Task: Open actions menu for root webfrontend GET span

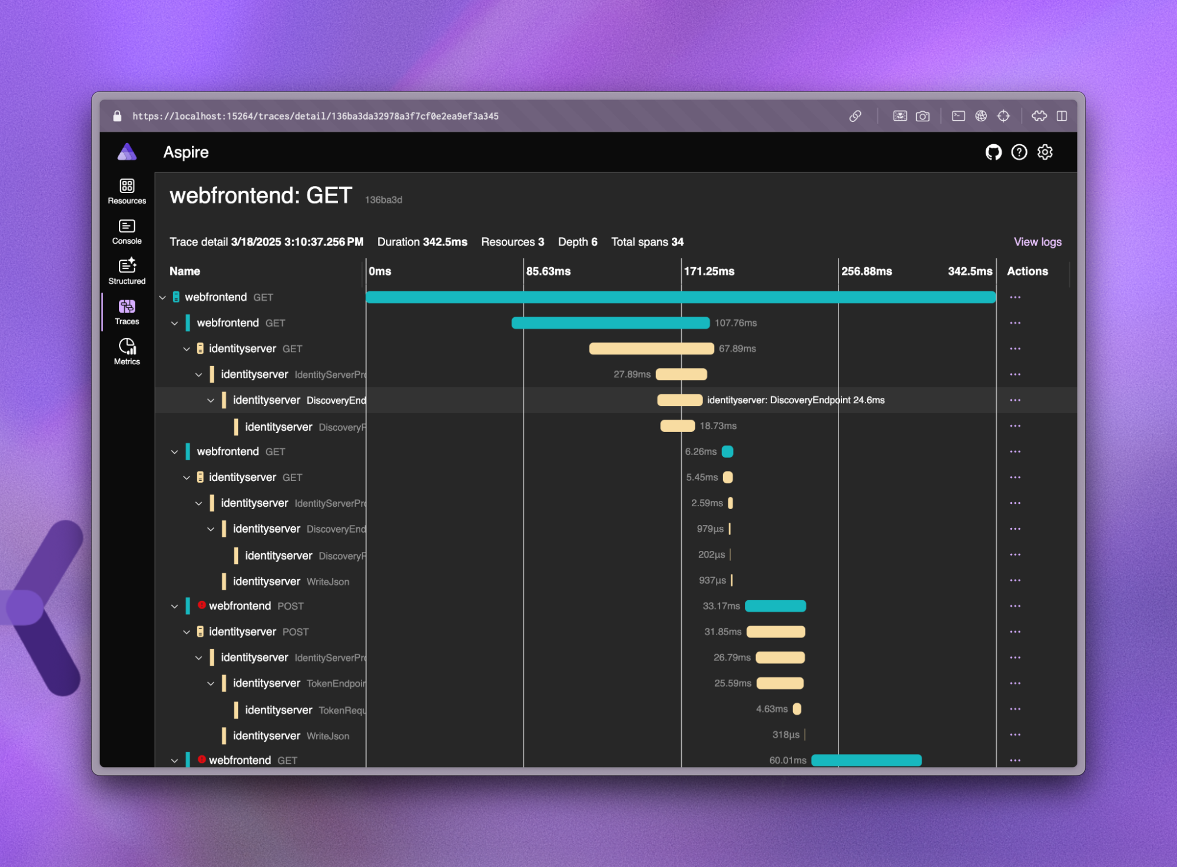Action: [1015, 297]
